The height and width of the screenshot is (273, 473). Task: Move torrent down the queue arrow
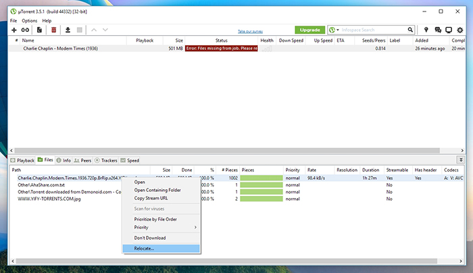[105, 30]
